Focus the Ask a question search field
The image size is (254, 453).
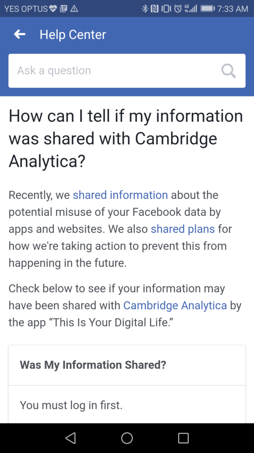click(127, 71)
